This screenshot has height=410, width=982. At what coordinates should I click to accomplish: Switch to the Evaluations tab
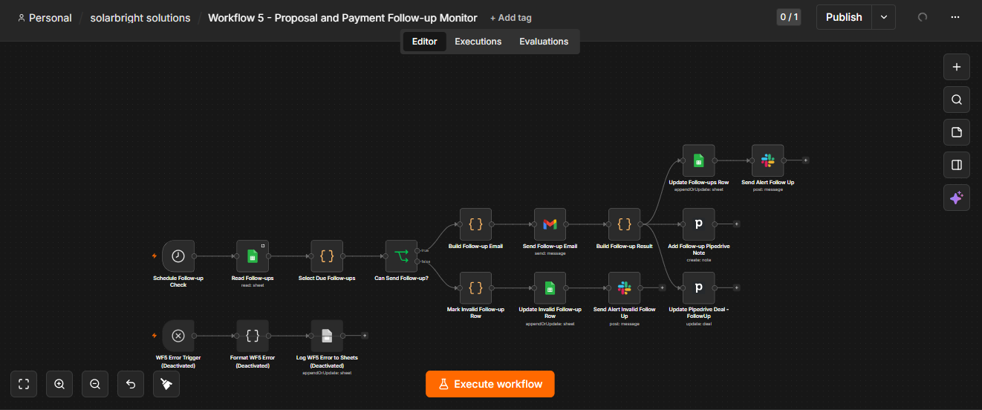coord(544,42)
